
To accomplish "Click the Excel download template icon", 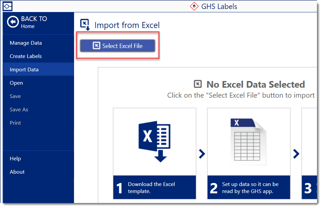I will (154, 141).
